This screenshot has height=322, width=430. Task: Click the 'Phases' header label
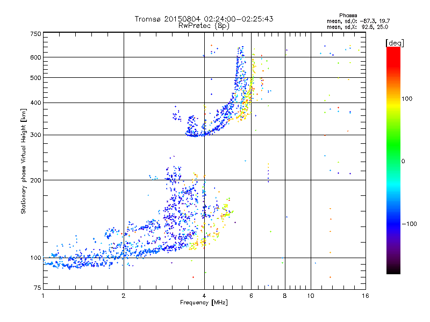[348, 16]
